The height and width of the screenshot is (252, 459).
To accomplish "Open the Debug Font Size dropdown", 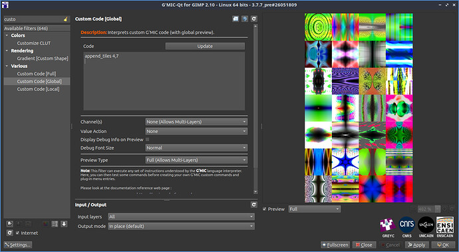I will (196, 148).
